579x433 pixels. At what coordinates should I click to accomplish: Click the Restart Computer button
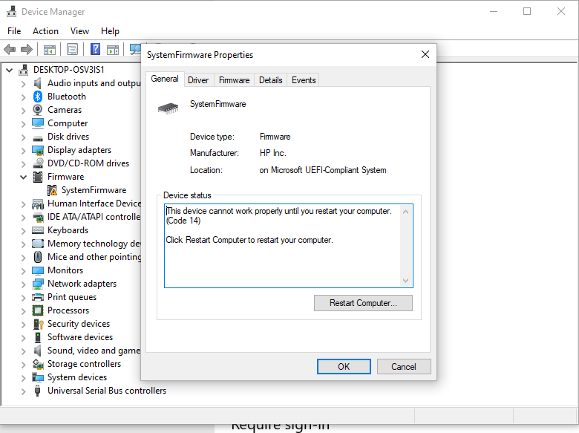[x=363, y=303]
